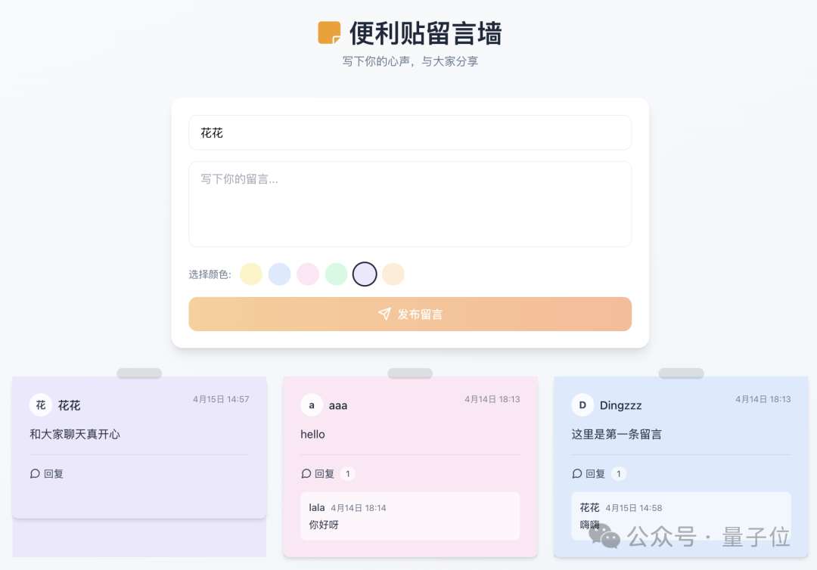Click the 写下你的留言 message textarea
Viewport: 817px width, 570px height.
(x=410, y=203)
